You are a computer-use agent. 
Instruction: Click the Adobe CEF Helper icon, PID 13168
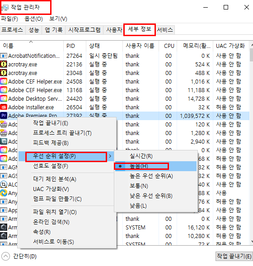(4, 90)
